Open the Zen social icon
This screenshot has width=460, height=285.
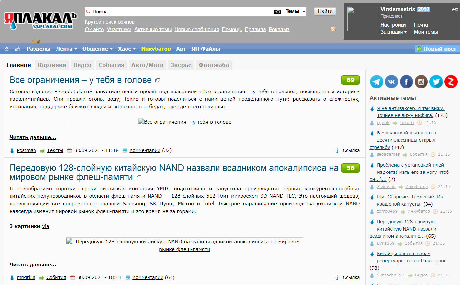pyautogui.click(x=451, y=82)
